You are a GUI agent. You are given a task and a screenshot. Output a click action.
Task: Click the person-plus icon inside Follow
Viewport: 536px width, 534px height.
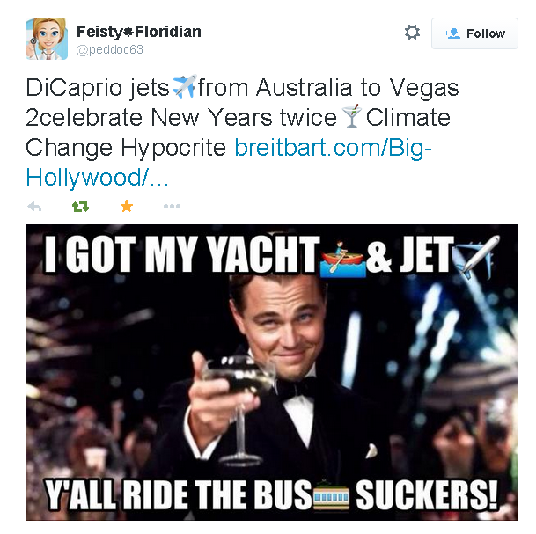click(x=452, y=33)
